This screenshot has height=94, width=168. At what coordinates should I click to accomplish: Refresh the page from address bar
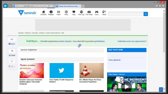click(x=53, y=6)
